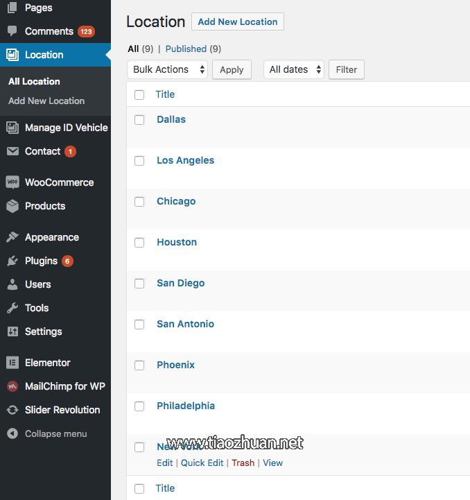This screenshot has width=470, height=500.
Task: Click the Products box icon
Action: click(12, 206)
